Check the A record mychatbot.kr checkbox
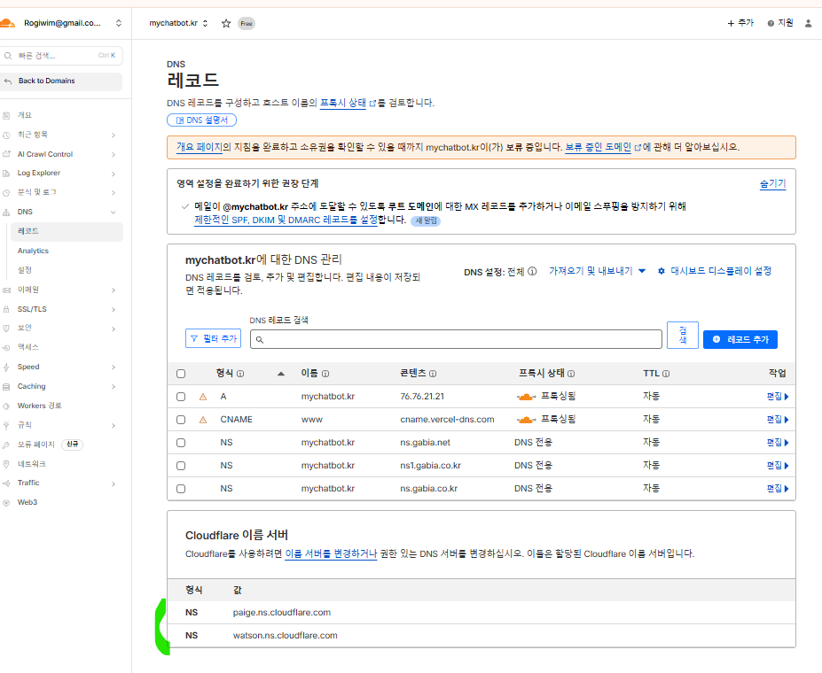The height and width of the screenshot is (673, 822). [181, 397]
